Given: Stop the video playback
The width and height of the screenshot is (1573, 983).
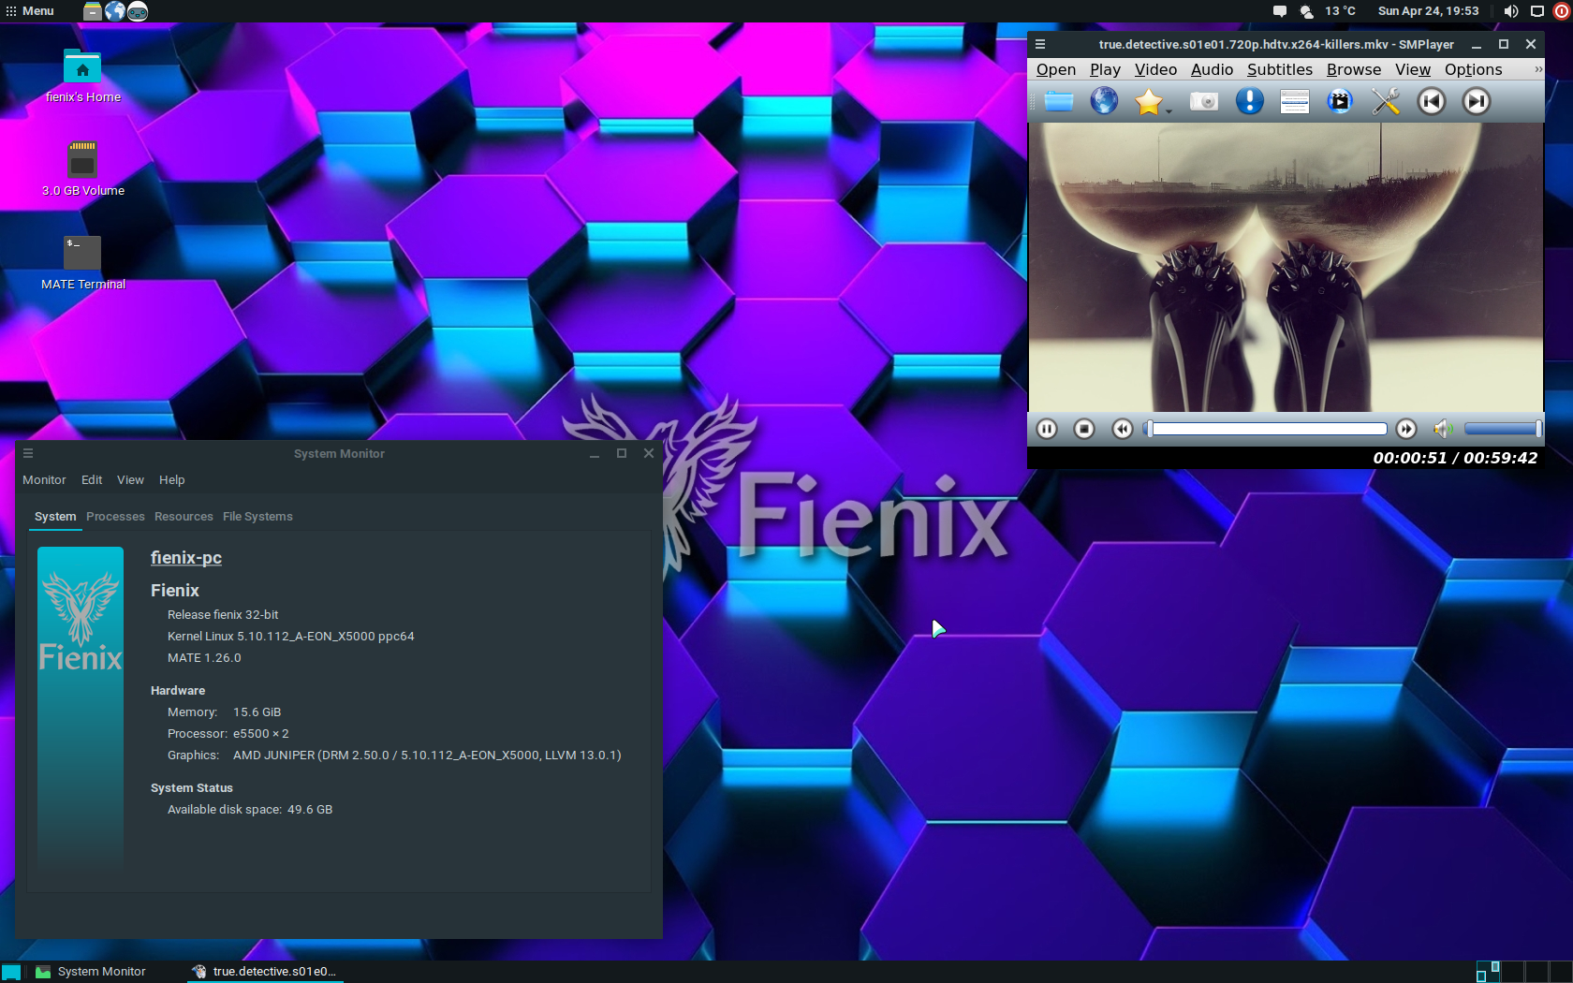Looking at the screenshot, I should 1084,429.
